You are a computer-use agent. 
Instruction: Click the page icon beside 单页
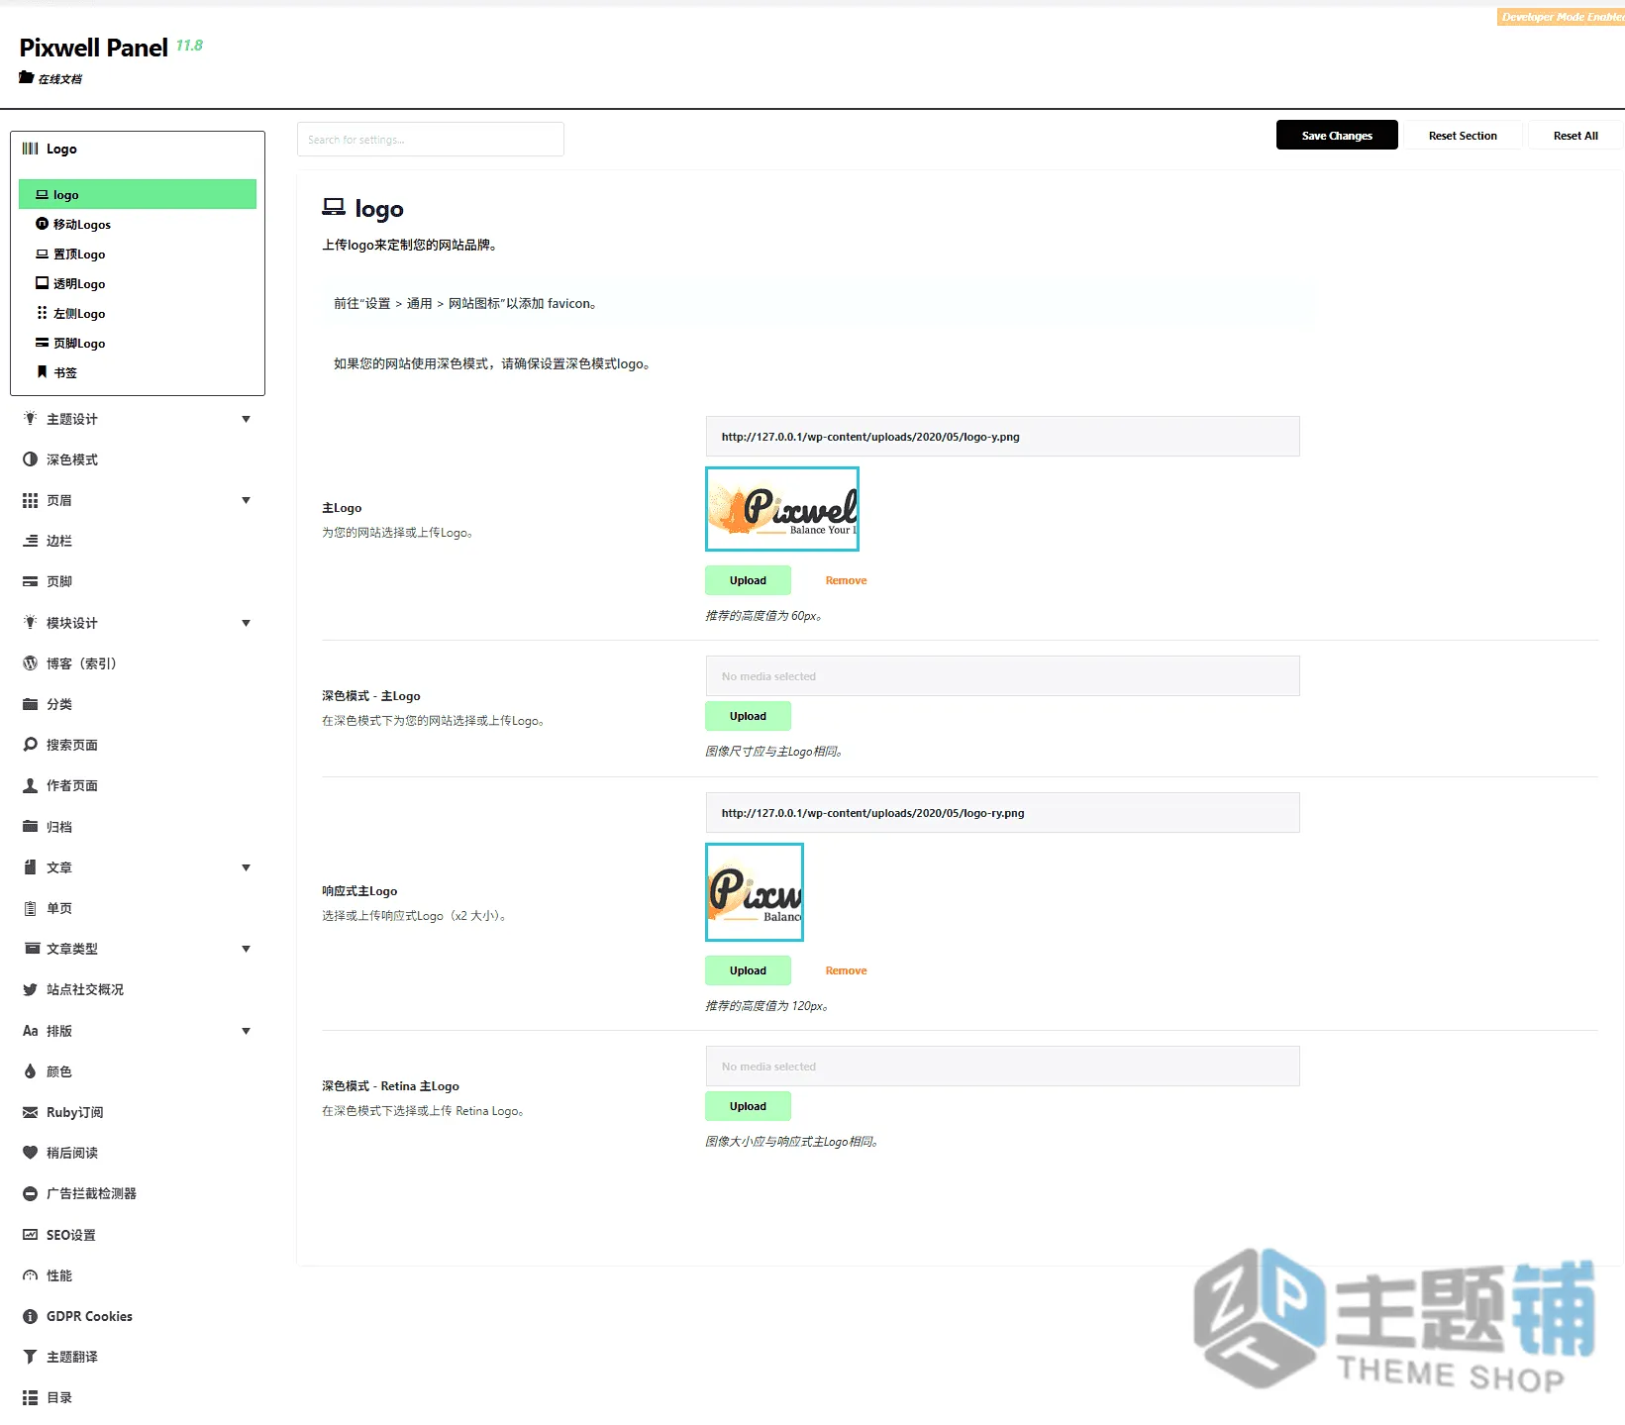click(x=30, y=908)
